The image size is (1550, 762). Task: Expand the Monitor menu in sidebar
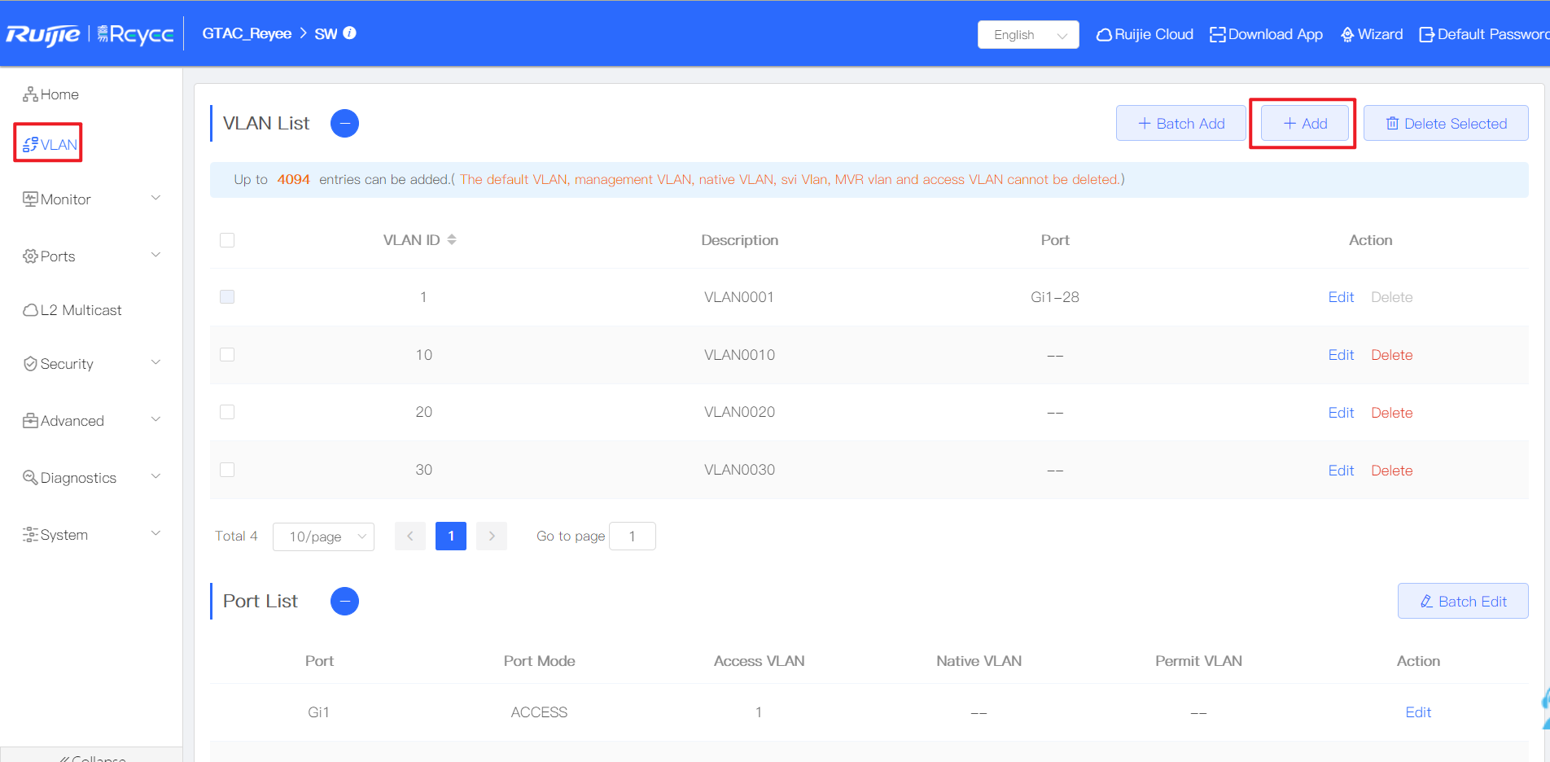(x=91, y=199)
